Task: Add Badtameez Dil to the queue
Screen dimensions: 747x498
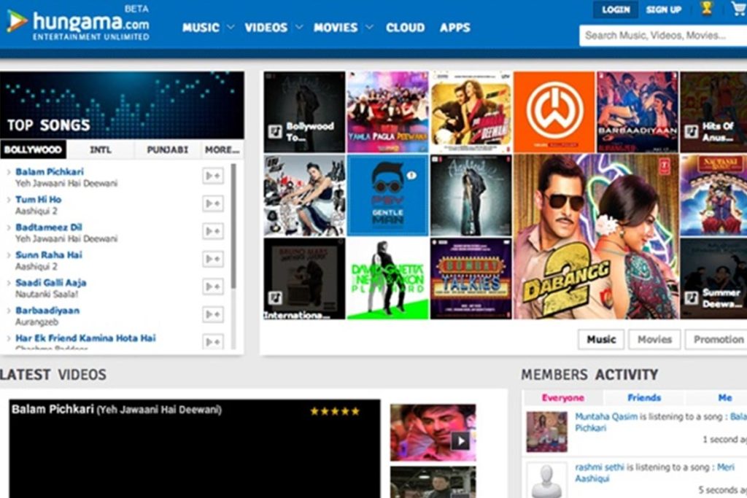Action: coord(213,231)
